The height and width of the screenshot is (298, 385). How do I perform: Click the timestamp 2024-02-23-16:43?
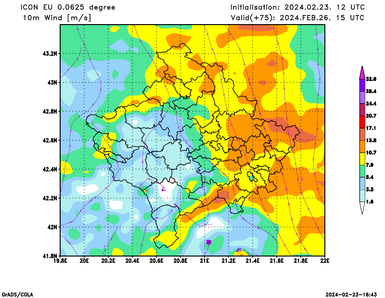click(x=351, y=295)
